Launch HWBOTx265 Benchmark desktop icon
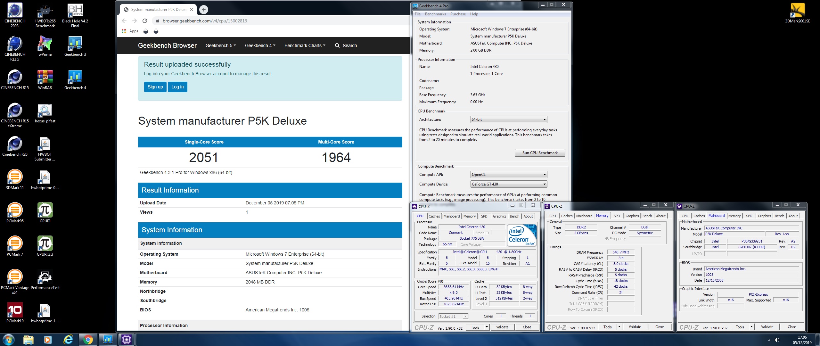The width and height of the screenshot is (820, 346). pos(45,15)
